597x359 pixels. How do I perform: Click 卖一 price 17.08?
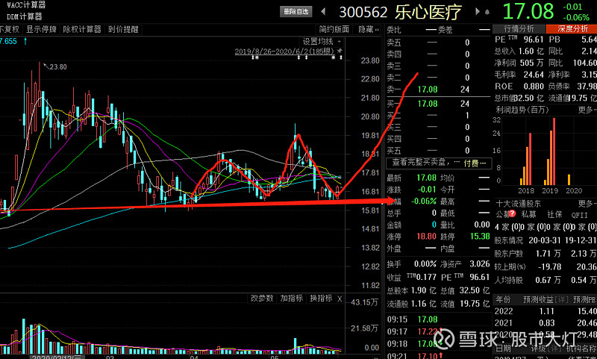tap(427, 90)
